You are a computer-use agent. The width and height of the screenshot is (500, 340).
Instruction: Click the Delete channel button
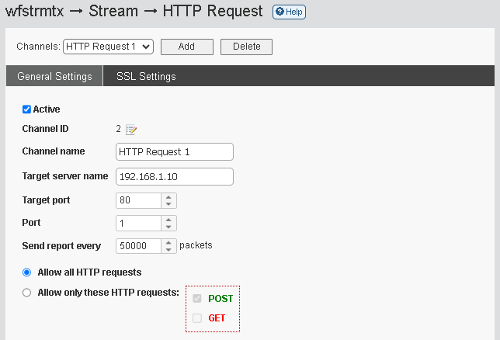pos(246,47)
